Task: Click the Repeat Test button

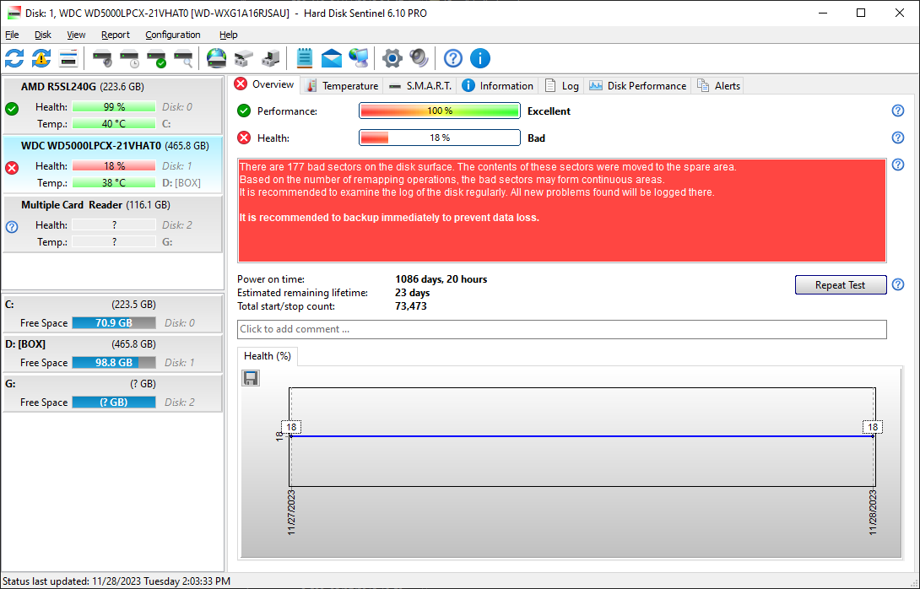Action: [840, 284]
